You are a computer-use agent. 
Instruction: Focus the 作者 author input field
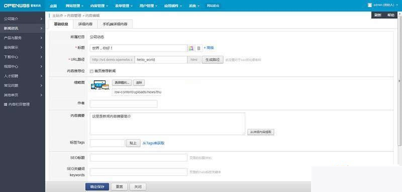124,104
